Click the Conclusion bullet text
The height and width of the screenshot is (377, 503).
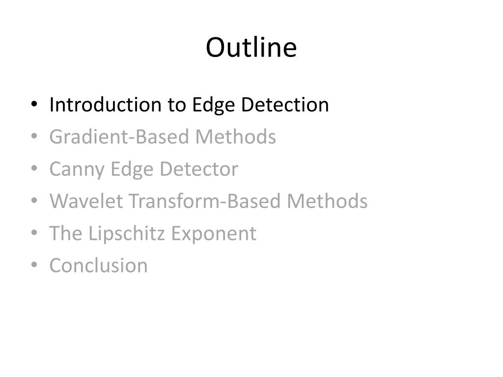(98, 266)
